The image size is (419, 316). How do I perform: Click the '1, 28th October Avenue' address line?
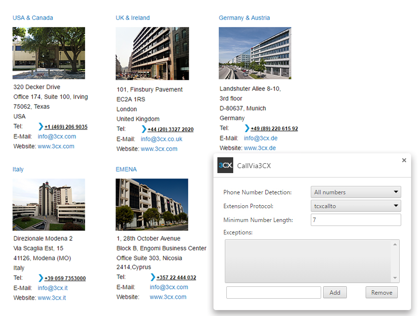pos(148,238)
